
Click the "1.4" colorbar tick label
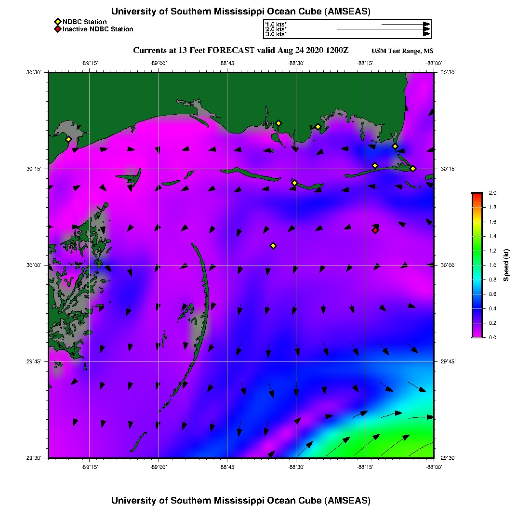click(x=492, y=236)
